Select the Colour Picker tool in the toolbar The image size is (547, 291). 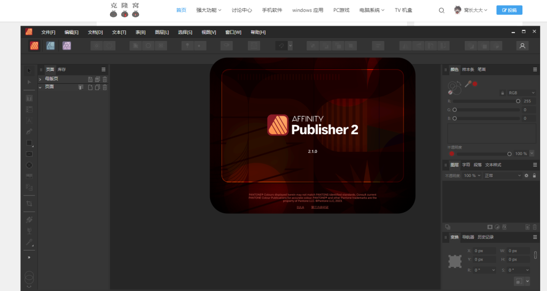pyautogui.click(x=29, y=242)
